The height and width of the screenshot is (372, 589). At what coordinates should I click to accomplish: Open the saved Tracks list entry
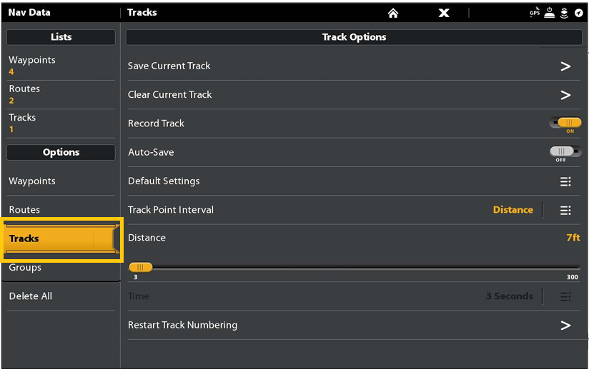(61, 123)
